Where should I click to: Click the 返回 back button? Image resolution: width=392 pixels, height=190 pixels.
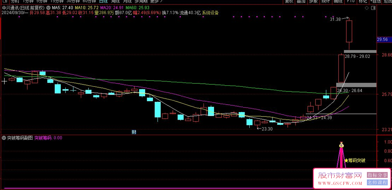(387, 1)
